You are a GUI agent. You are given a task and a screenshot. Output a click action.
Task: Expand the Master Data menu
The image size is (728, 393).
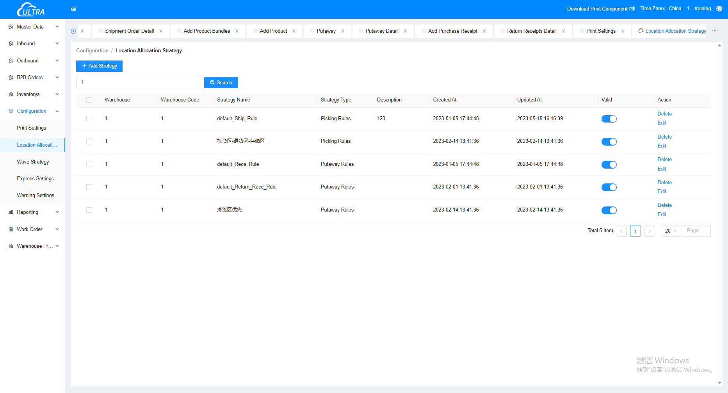[33, 27]
